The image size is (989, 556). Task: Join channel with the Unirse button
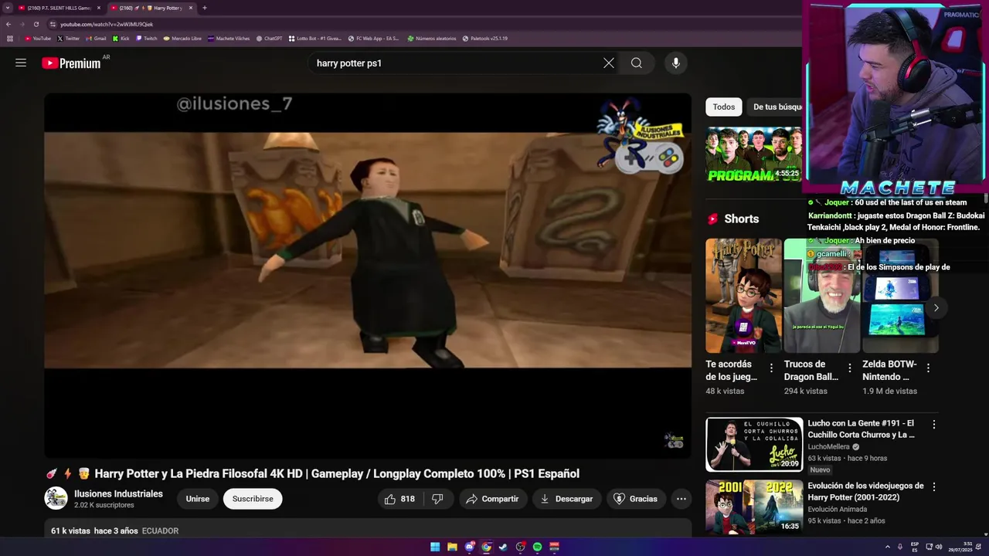coord(198,499)
